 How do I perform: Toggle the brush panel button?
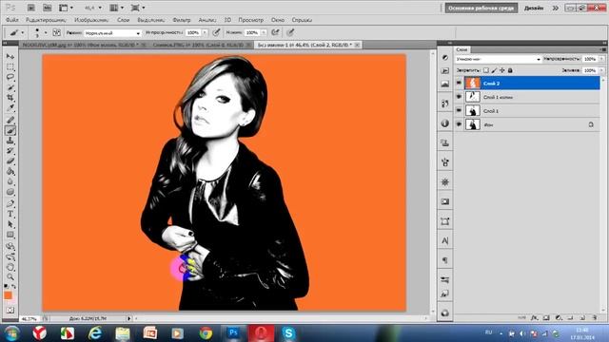click(57, 32)
